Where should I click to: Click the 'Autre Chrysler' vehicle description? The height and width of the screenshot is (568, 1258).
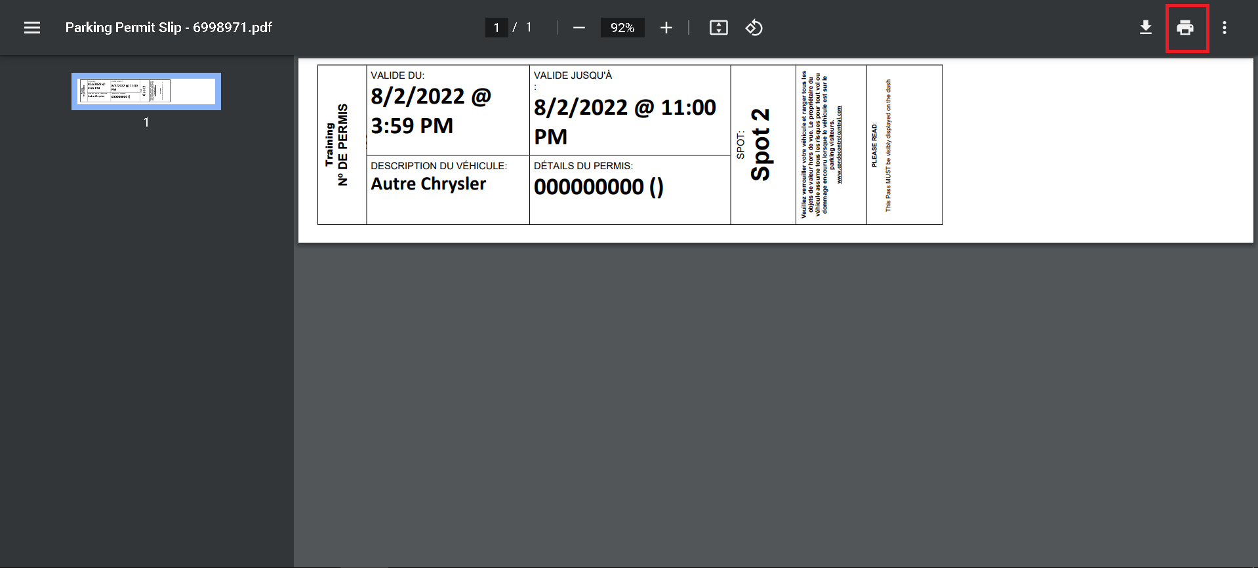(428, 184)
